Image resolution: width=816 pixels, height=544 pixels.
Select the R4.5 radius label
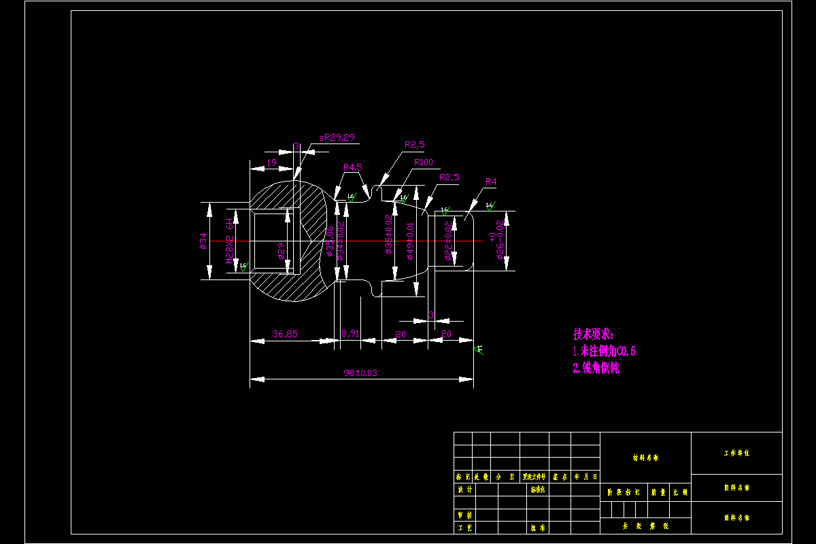[x=352, y=167]
